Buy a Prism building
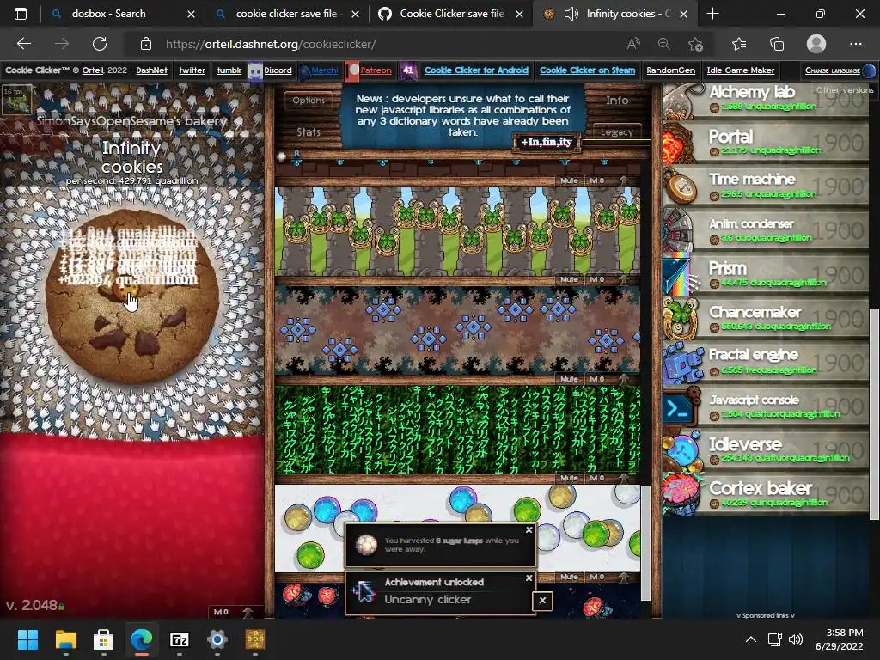 pyautogui.click(x=766, y=274)
